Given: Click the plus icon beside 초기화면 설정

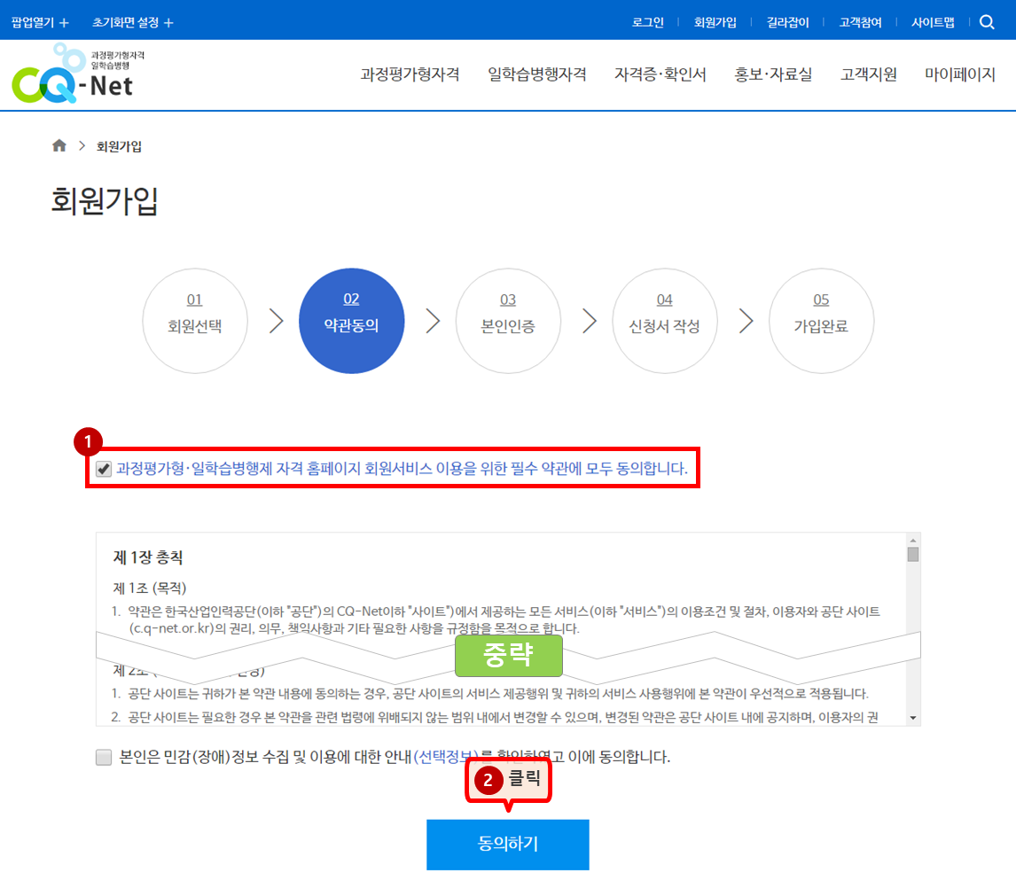Looking at the screenshot, I should (168, 23).
